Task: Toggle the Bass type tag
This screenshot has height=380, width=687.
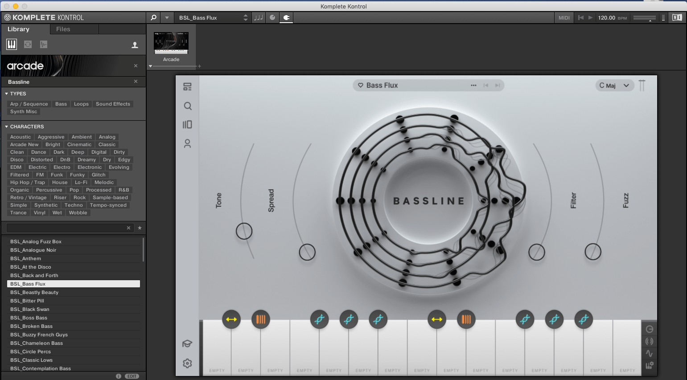Action: [x=61, y=104]
